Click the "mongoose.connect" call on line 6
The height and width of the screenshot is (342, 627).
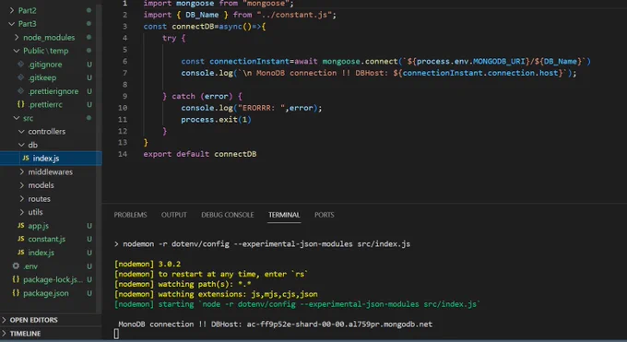360,61
